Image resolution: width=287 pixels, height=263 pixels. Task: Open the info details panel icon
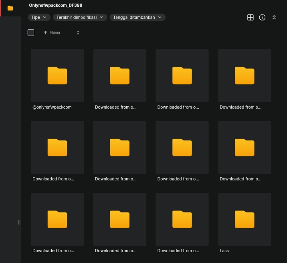(x=262, y=17)
